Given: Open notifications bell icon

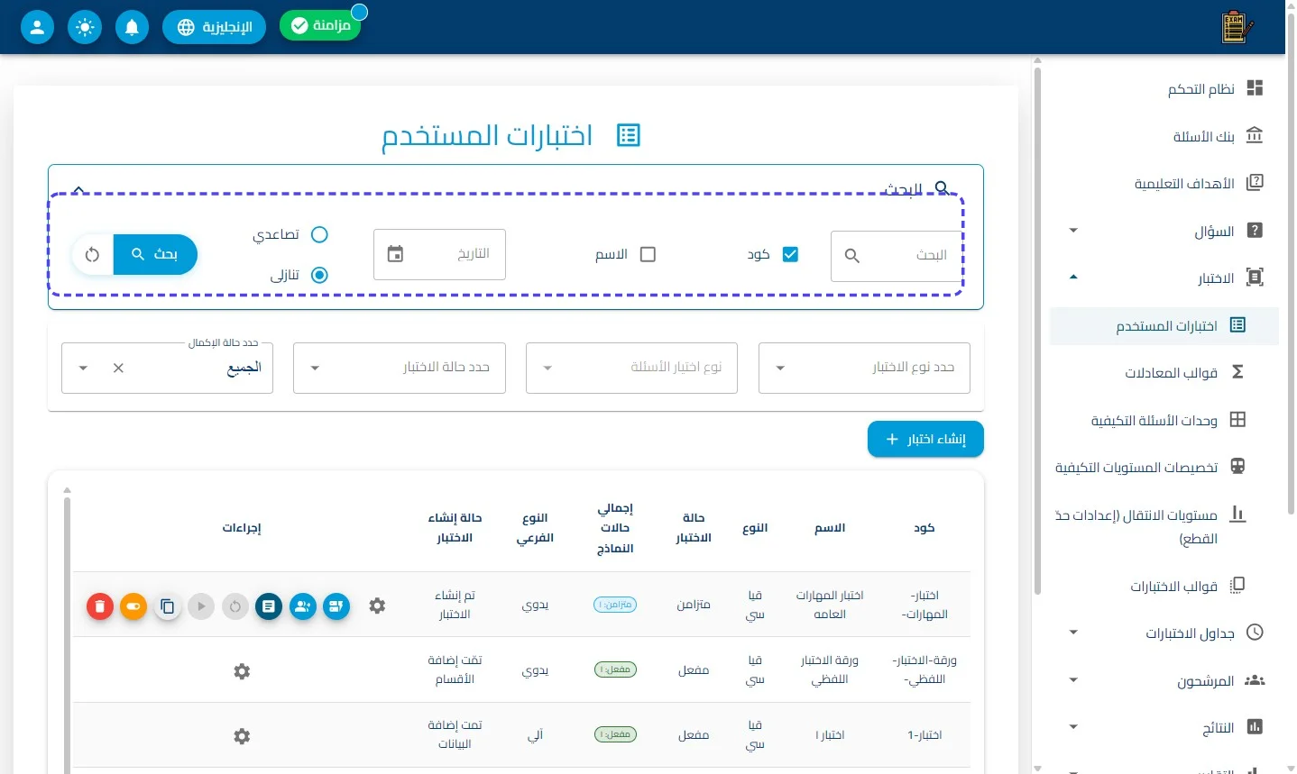Looking at the screenshot, I should coord(132,27).
